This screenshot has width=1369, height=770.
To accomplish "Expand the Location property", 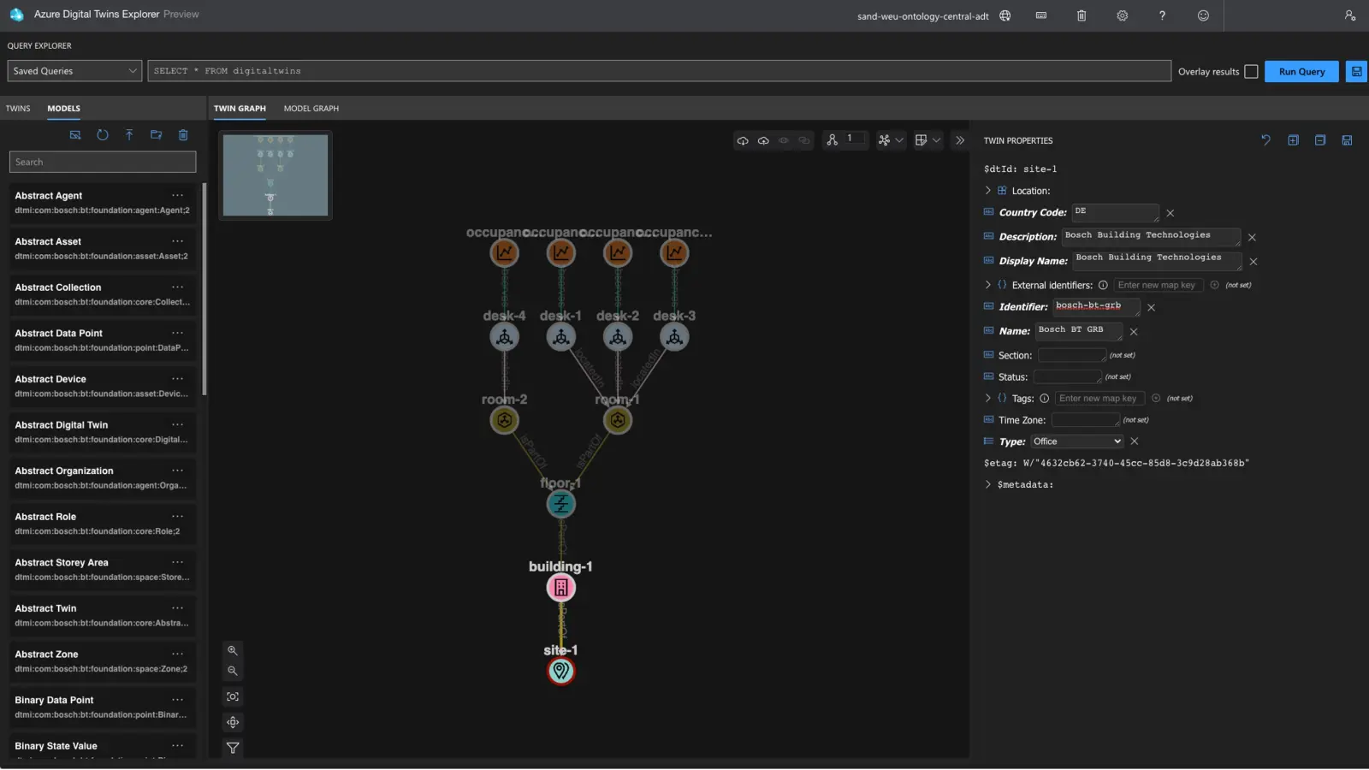I will tap(988, 191).
